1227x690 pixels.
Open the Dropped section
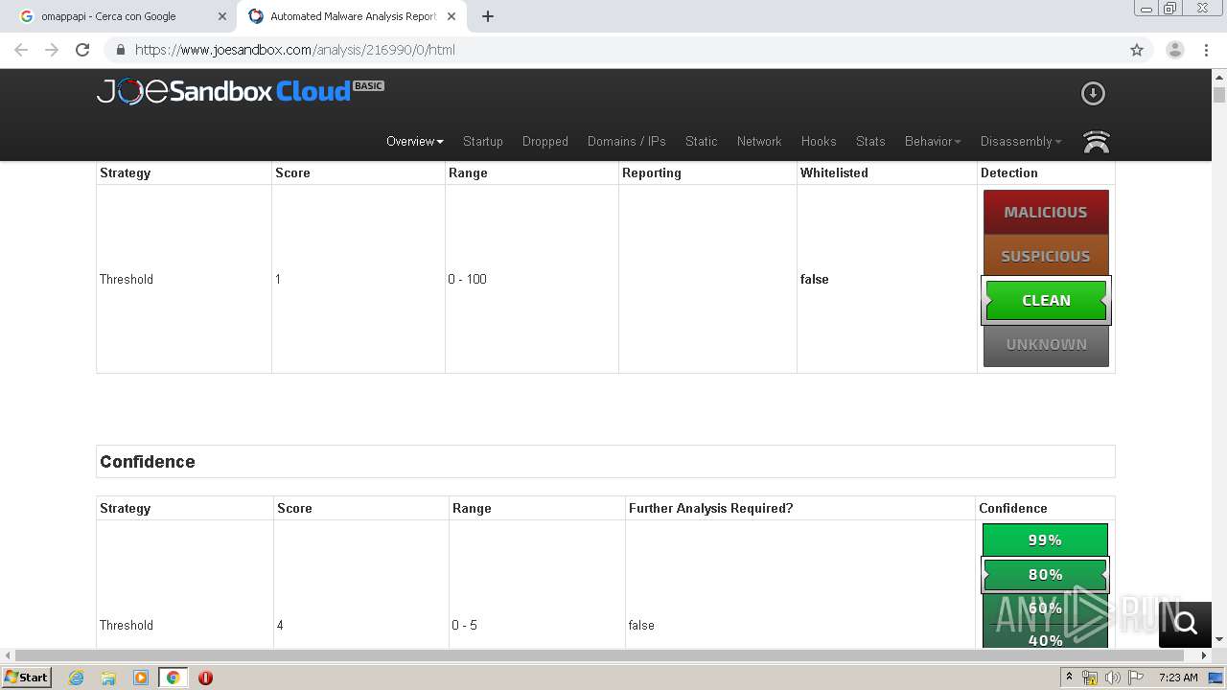click(x=545, y=141)
